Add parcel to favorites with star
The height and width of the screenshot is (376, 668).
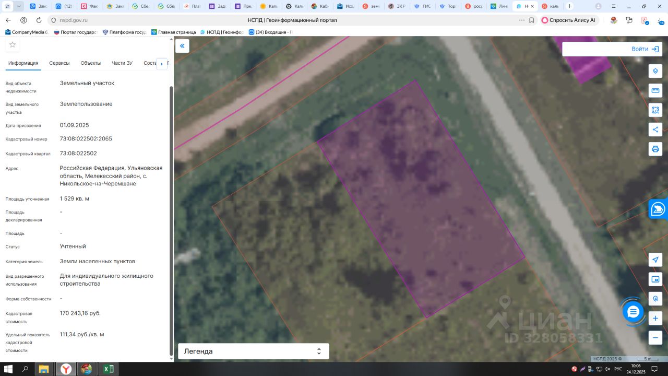coord(13,45)
